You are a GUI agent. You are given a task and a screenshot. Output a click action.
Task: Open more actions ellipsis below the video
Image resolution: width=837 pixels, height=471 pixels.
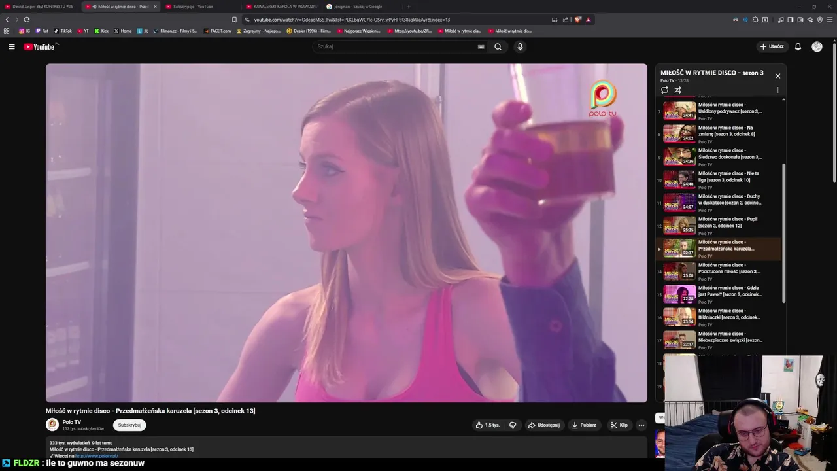click(x=641, y=425)
